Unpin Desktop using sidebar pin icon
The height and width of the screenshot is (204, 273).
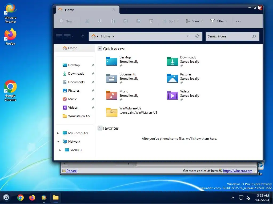[x=93, y=65]
